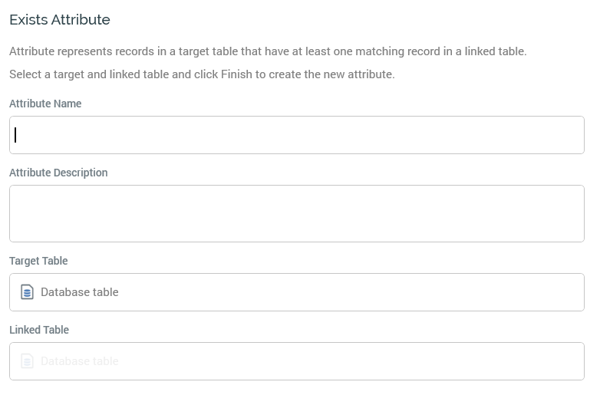
Task: Click the 'Linked Table' label
Action: click(x=39, y=330)
